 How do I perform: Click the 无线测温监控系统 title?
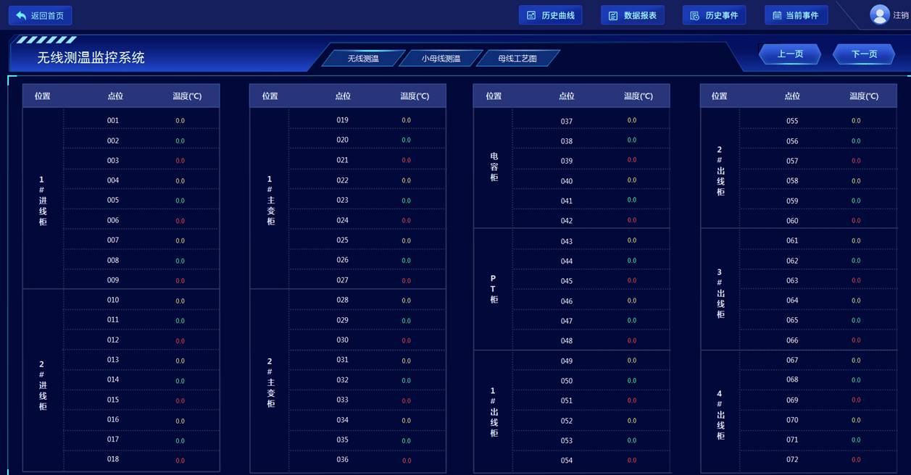(91, 58)
